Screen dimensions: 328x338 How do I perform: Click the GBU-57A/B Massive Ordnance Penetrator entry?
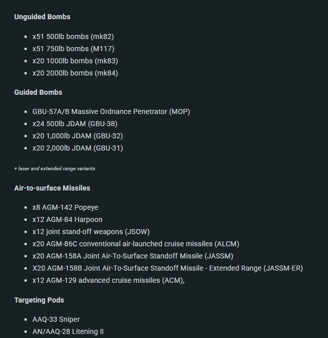pos(111,111)
